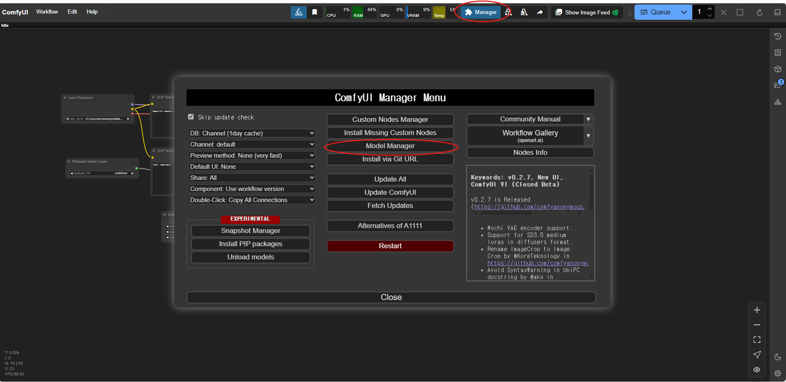The height and width of the screenshot is (382, 786).
Task: Open the Snapshot Manager
Action: click(x=251, y=231)
